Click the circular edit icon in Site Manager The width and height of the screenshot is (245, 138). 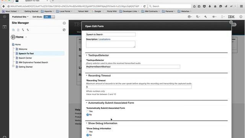[64, 30]
